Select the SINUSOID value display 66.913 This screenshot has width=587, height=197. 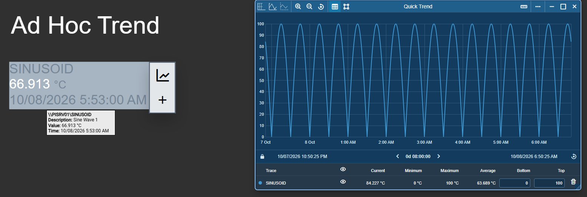coord(29,84)
